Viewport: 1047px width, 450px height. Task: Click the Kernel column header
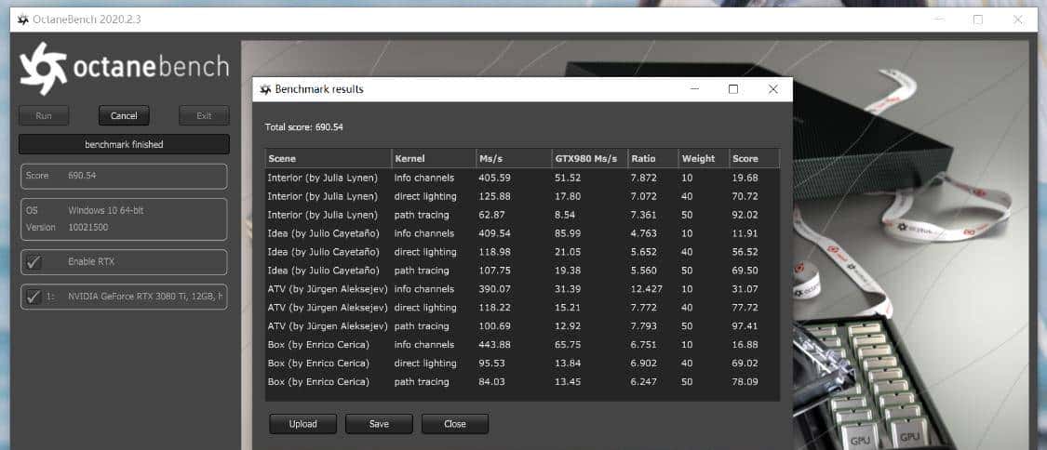(432, 159)
